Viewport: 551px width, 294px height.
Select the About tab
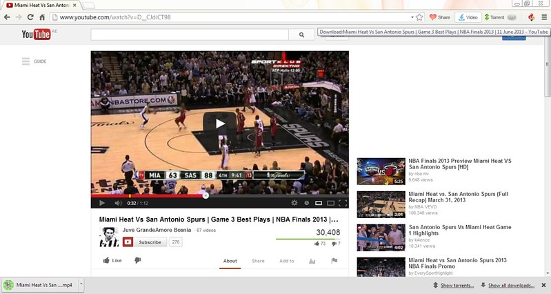point(230,261)
